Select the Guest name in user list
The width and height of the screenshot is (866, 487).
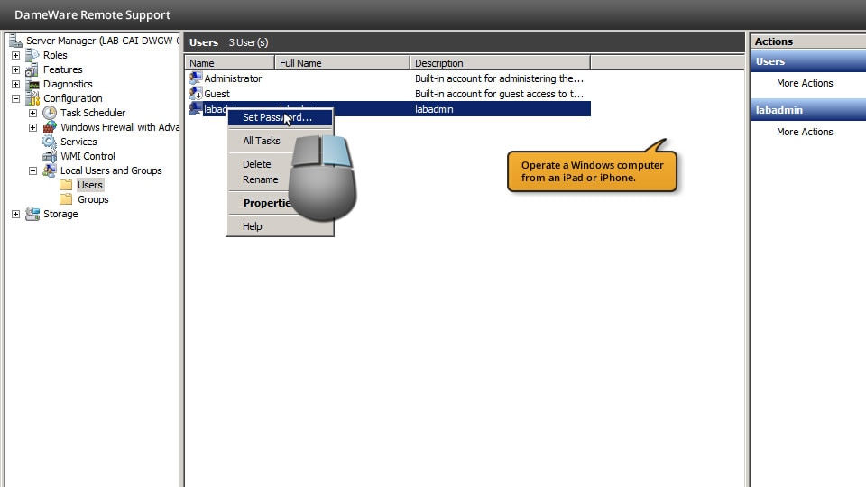tap(217, 94)
